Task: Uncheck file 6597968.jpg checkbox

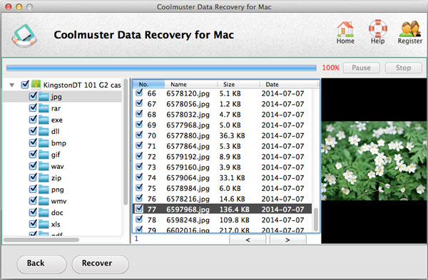Action: tap(139, 209)
